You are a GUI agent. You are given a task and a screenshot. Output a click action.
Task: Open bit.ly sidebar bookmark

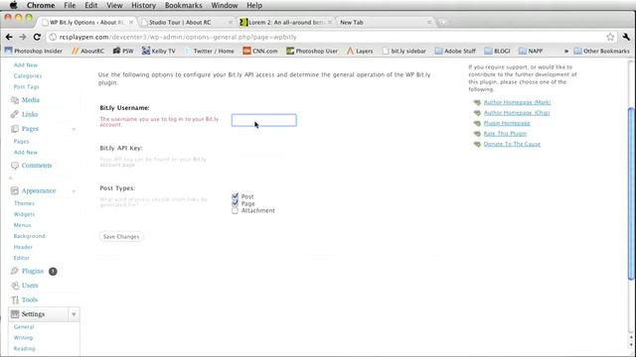(x=404, y=51)
